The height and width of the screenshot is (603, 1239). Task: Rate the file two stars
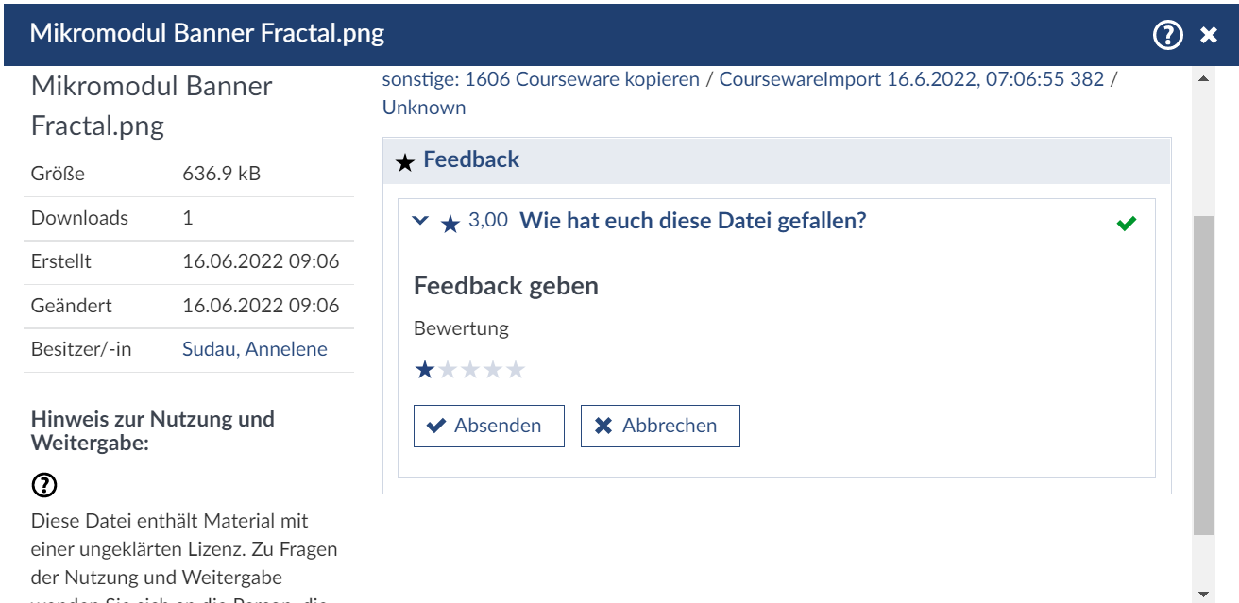pyautogui.click(x=448, y=370)
